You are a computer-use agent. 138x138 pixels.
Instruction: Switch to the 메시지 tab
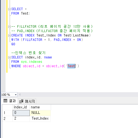click(27, 101)
